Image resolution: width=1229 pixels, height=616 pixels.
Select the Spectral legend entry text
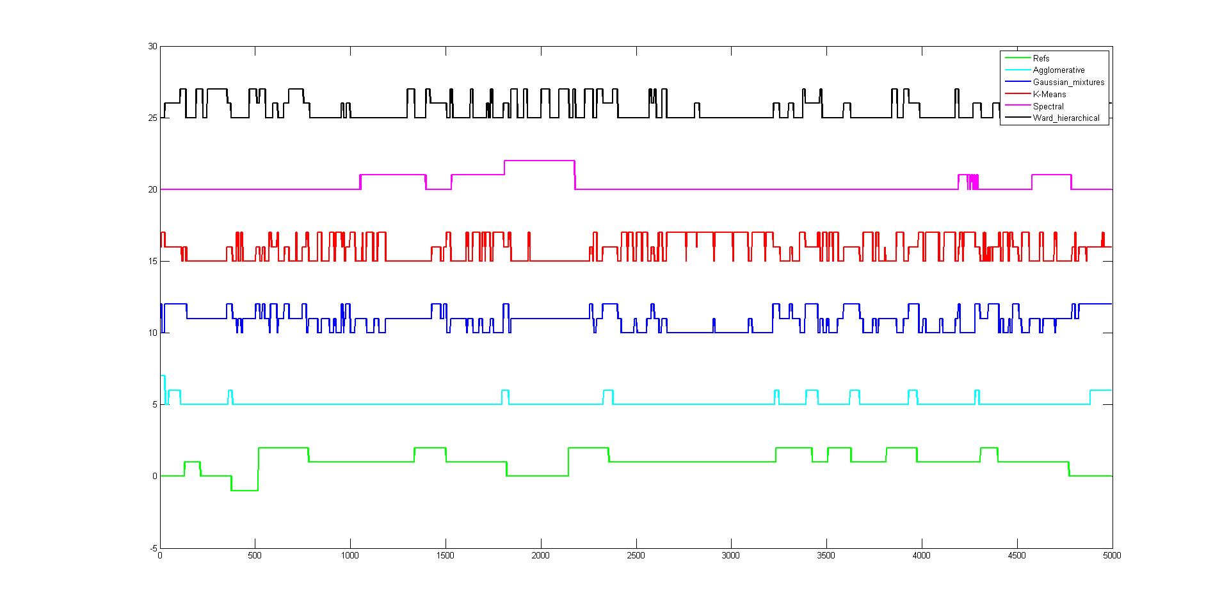pyautogui.click(x=1048, y=106)
